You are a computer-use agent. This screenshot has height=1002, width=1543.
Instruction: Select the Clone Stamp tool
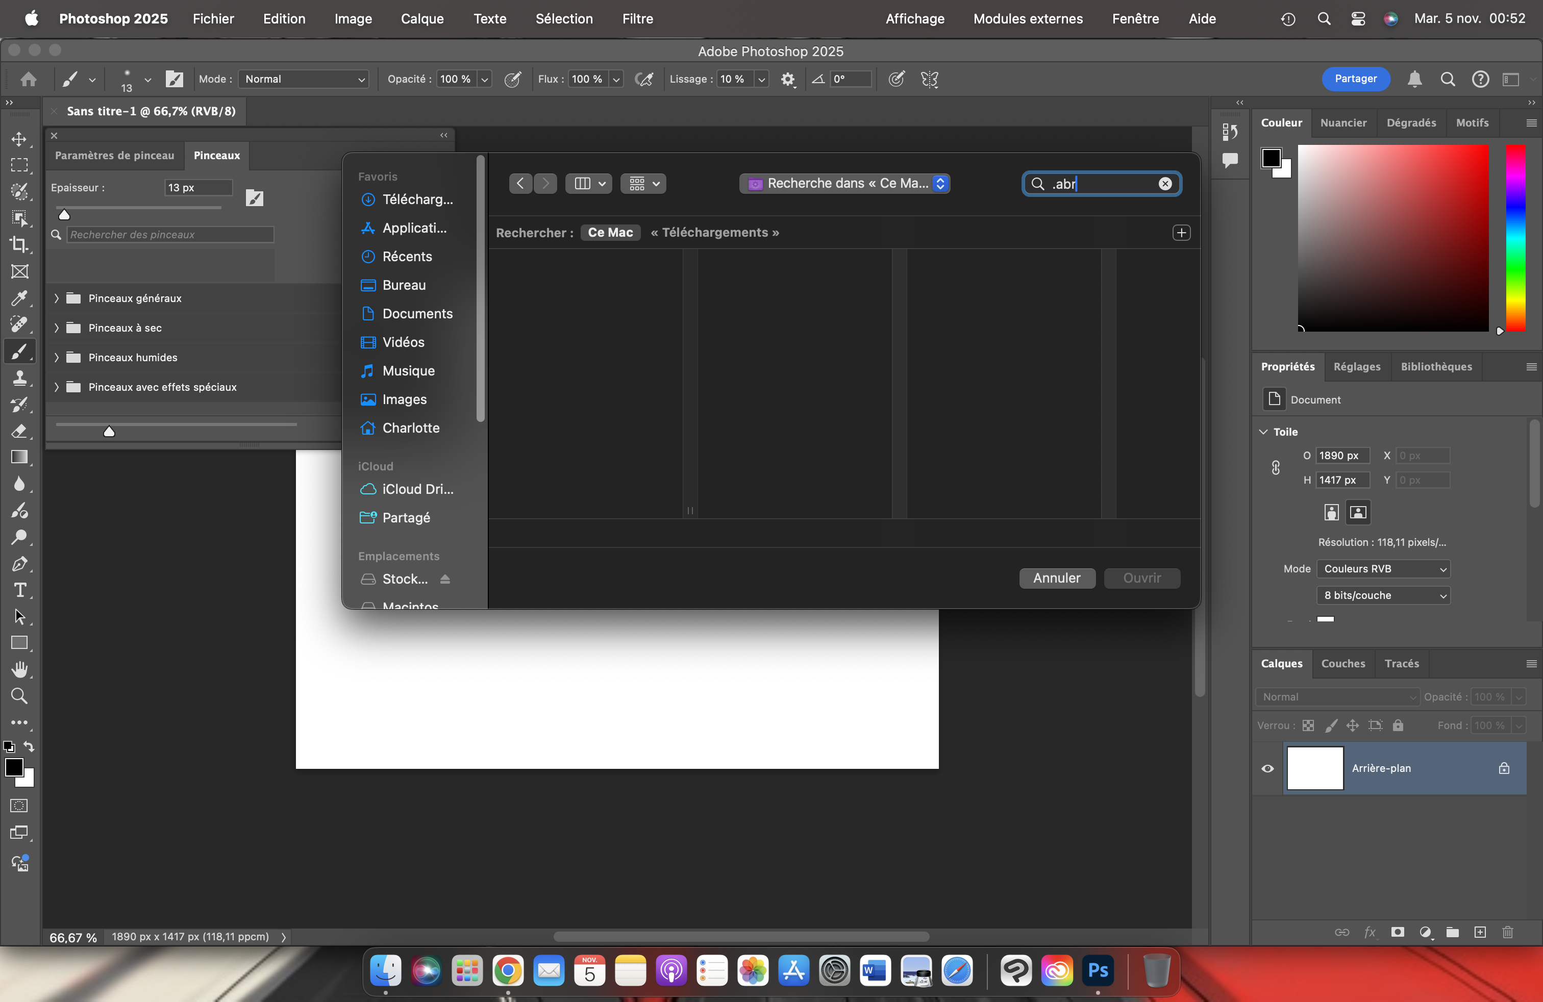(20, 378)
